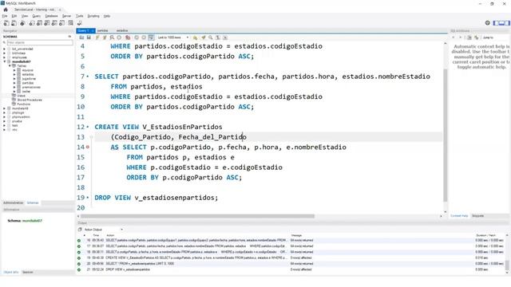Viewport: 511px width, 287px height.
Task: Open the schema inspector icon
Action: click(x=22, y=23)
